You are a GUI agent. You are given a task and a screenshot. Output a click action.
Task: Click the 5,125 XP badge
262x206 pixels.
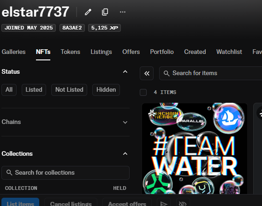[x=104, y=28]
